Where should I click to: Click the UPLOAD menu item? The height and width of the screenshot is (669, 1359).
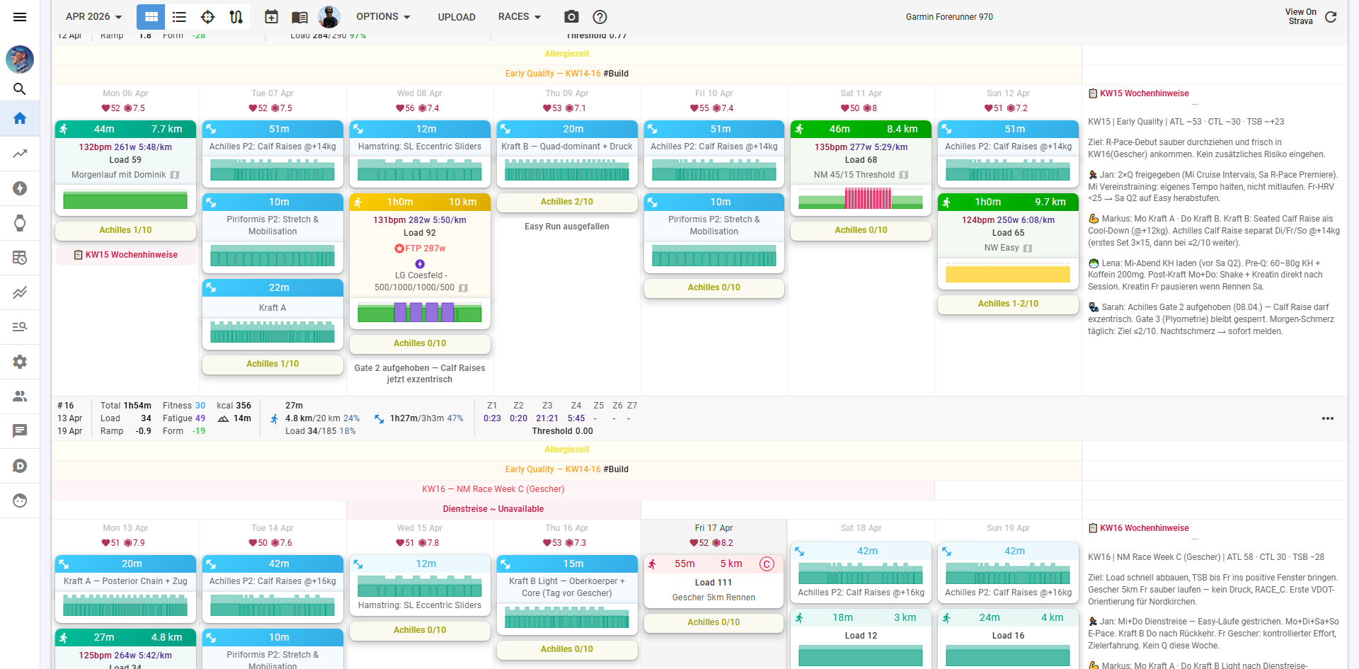[x=456, y=16]
